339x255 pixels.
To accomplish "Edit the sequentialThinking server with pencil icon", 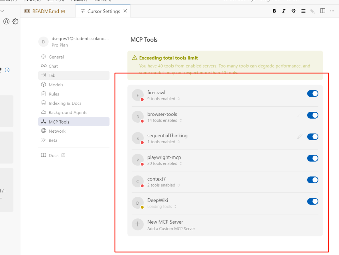I will pos(300,136).
